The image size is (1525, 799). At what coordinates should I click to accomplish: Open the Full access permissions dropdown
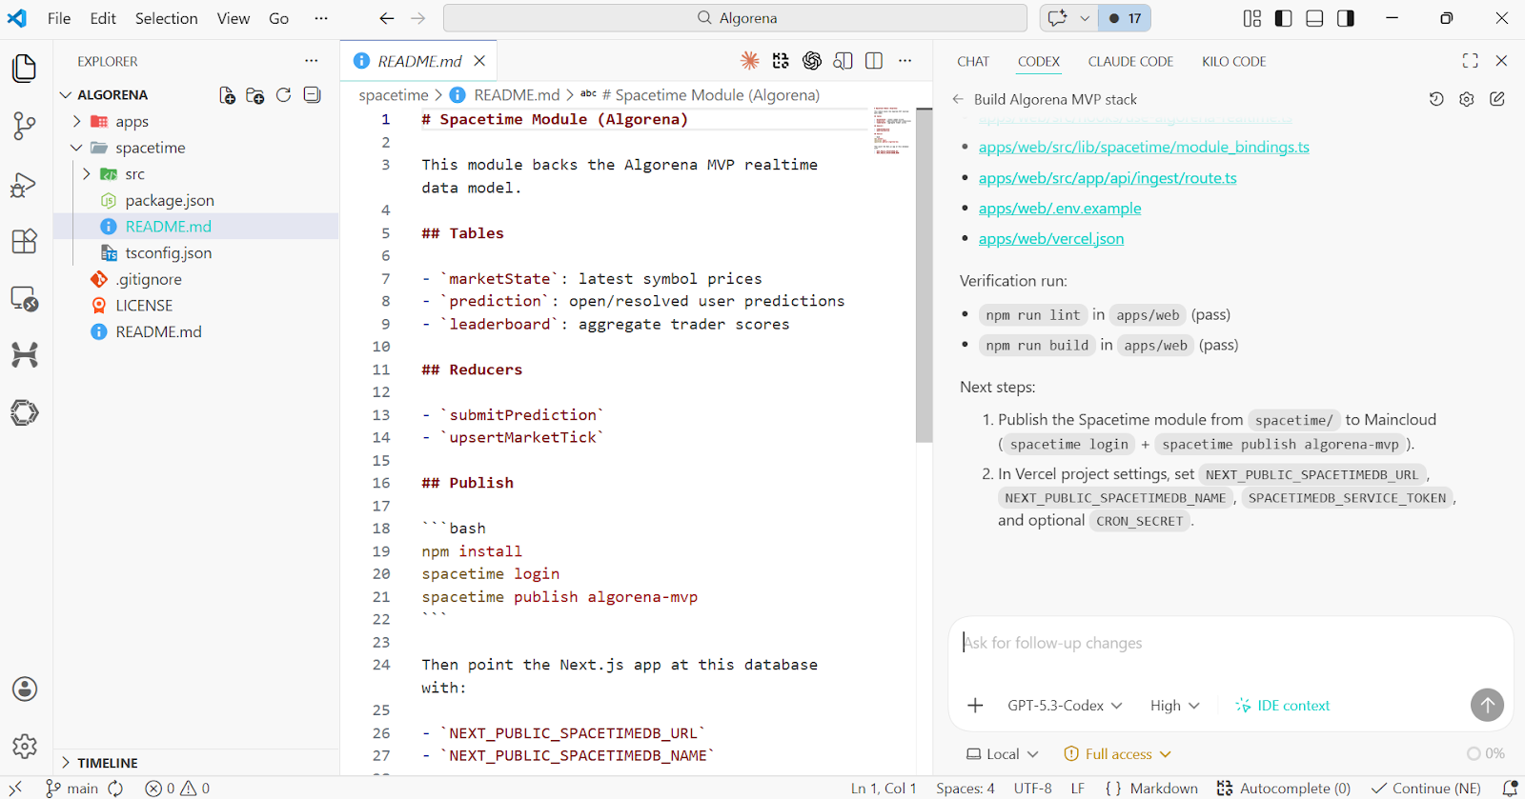coord(1117,754)
